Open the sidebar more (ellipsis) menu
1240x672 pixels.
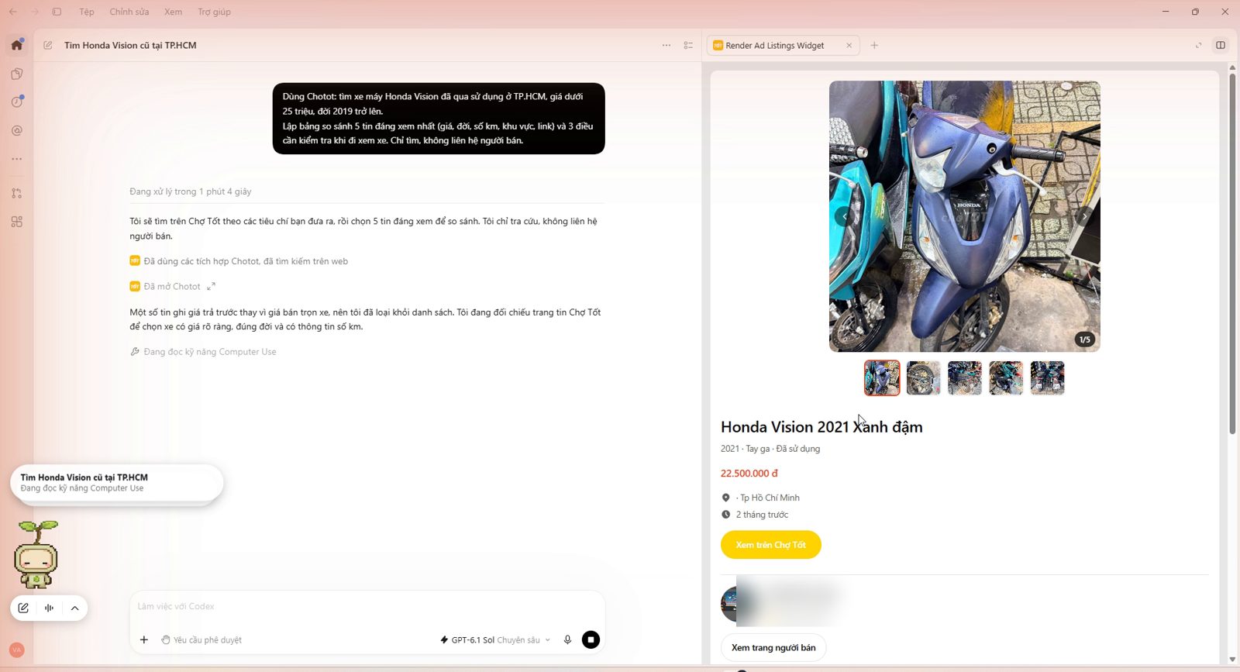tap(17, 159)
